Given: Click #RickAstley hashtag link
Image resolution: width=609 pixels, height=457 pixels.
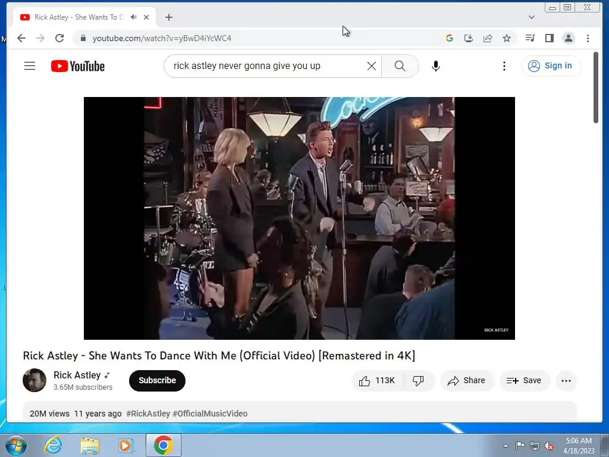Looking at the screenshot, I should point(148,414).
